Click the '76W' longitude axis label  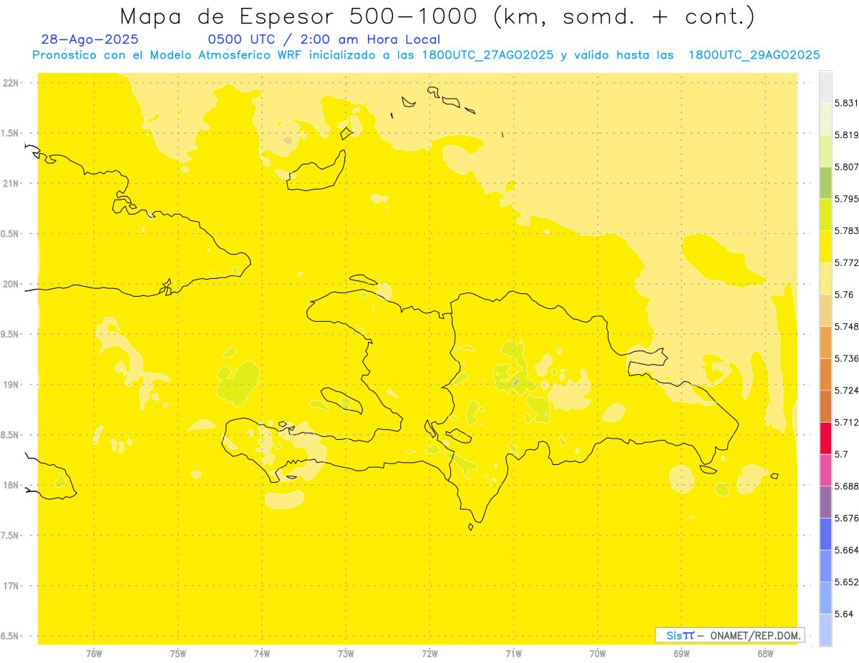[x=94, y=654]
